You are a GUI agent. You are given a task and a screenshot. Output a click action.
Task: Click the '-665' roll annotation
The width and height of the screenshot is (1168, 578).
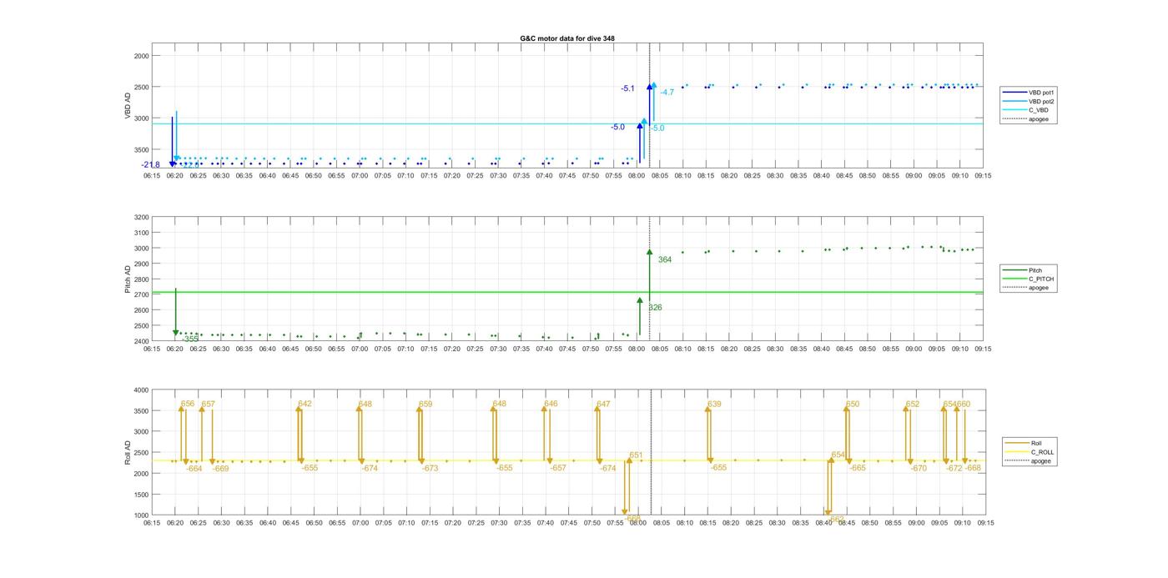coord(858,468)
